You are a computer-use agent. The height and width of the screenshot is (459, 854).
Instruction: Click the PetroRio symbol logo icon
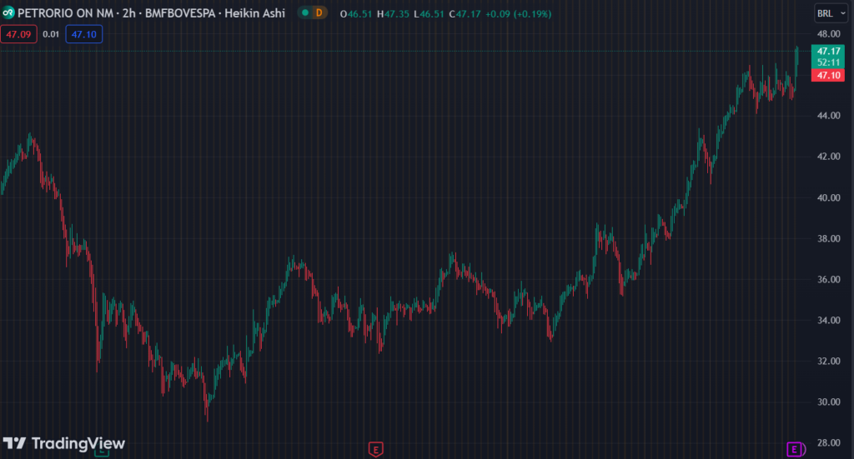point(8,13)
